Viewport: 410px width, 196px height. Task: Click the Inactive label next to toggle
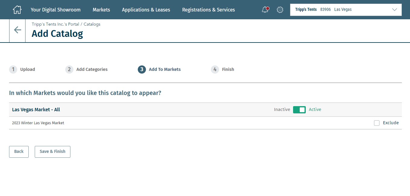point(282,109)
